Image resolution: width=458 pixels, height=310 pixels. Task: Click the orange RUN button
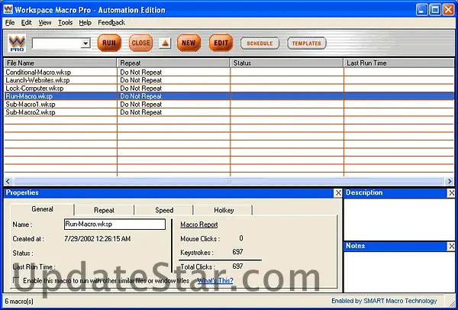[109, 43]
